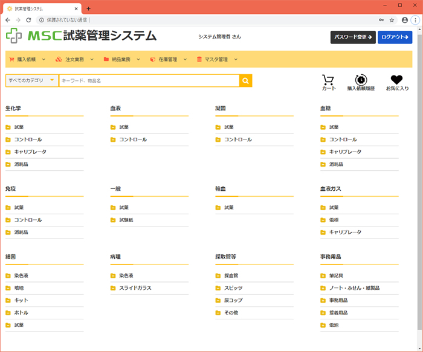Expand the 購入依頼 menu

pyautogui.click(x=26, y=59)
